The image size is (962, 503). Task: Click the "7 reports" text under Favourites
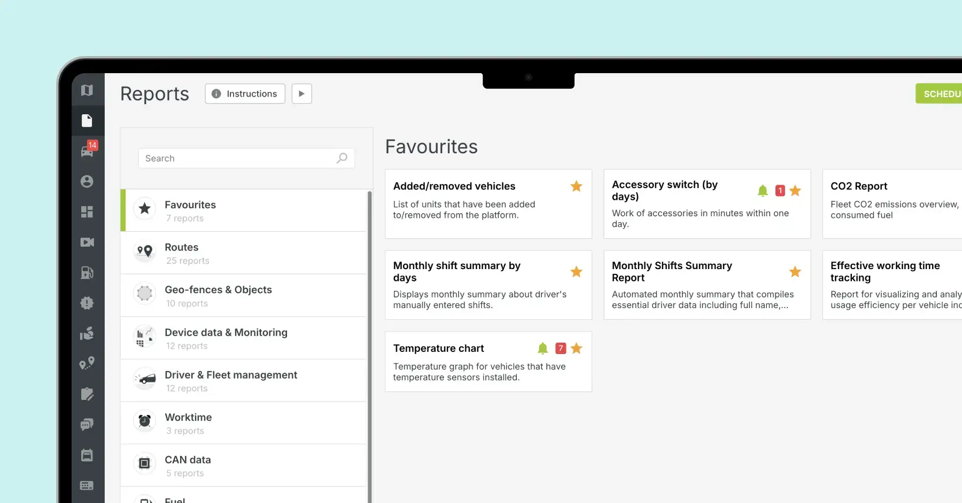pos(185,218)
